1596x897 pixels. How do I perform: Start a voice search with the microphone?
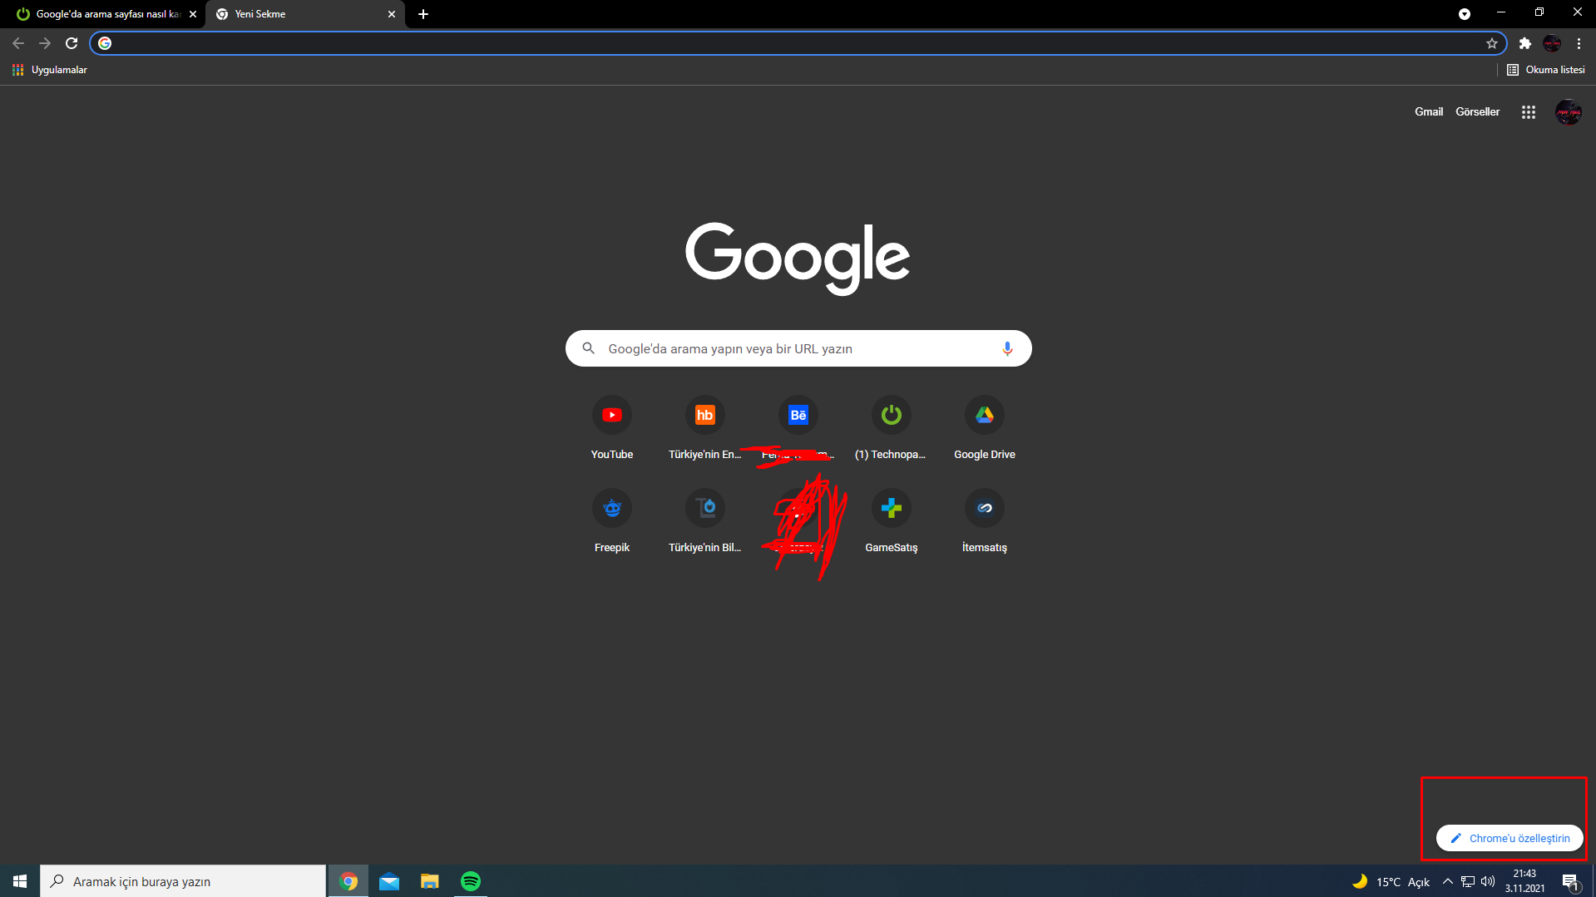[x=1007, y=348]
